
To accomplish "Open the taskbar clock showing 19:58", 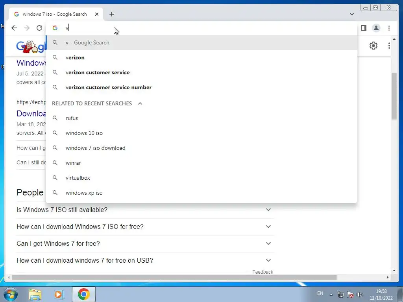I will point(381,295).
